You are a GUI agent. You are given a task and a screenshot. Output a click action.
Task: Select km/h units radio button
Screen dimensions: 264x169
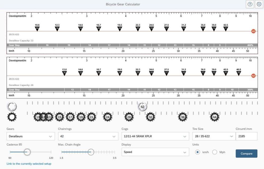[x=197, y=152]
